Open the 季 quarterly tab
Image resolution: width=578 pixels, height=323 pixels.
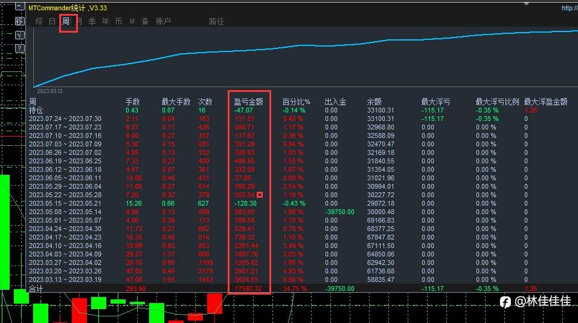click(x=92, y=21)
